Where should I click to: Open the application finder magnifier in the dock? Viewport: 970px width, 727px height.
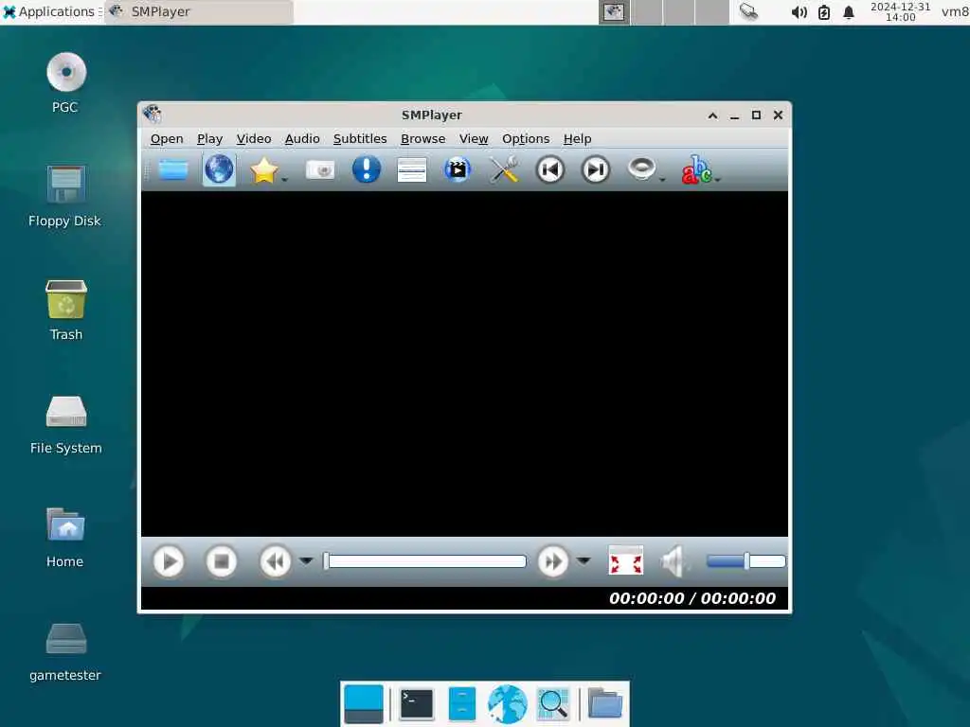click(552, 703)
